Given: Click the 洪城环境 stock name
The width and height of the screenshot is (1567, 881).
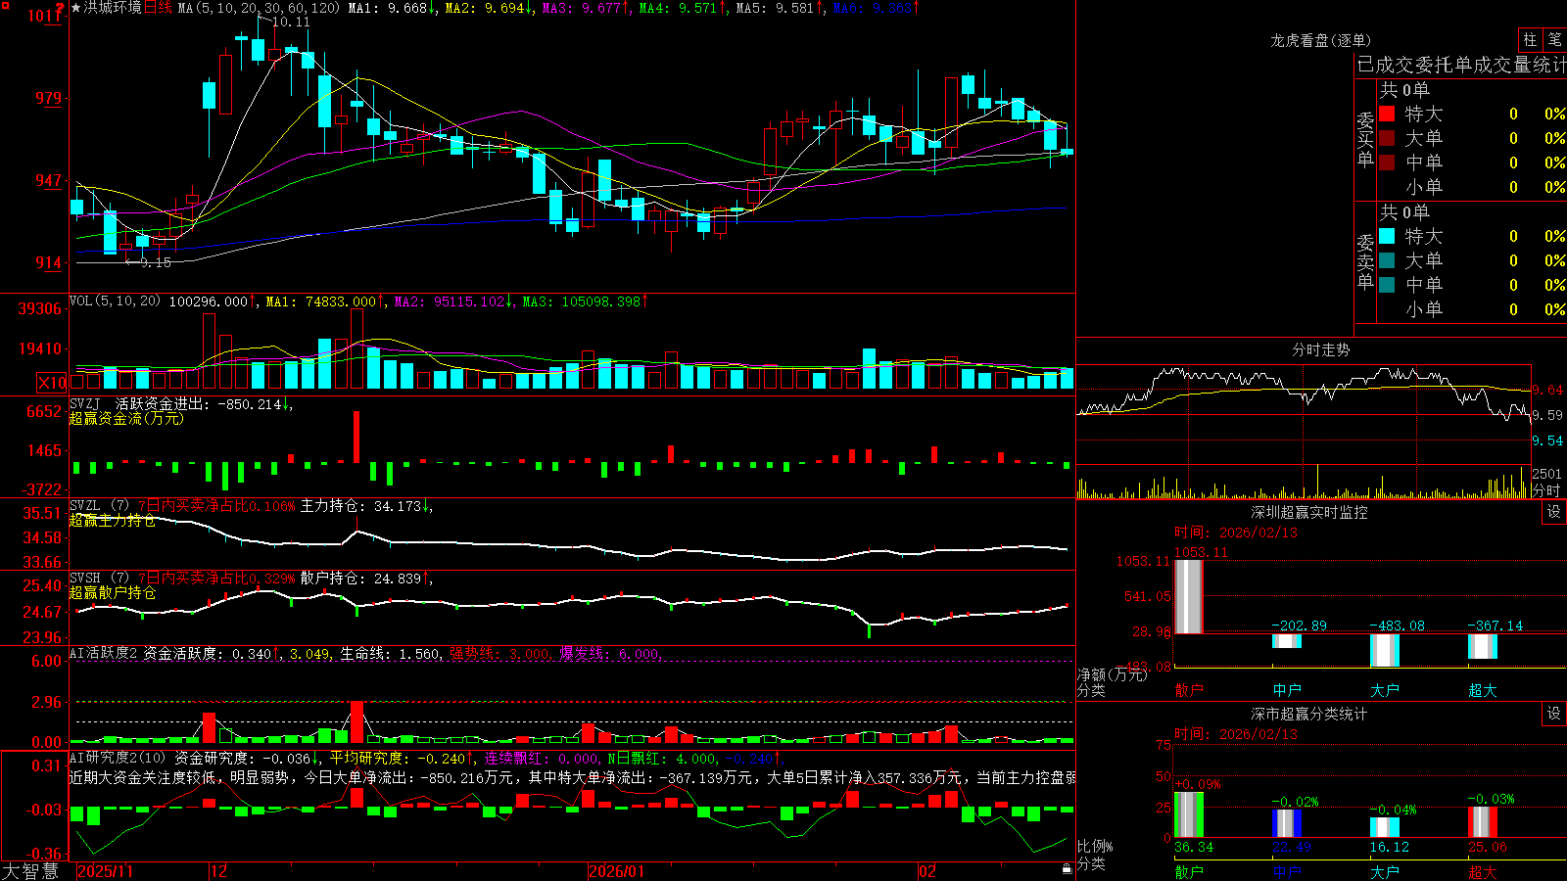Looking at the screenshot, I should point(113,8).
